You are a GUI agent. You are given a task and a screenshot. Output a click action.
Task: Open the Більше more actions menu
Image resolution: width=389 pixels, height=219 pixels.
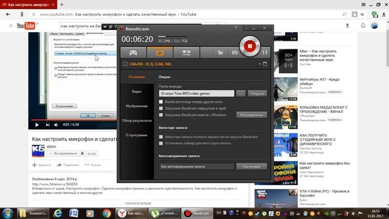[x=92, y=165]
